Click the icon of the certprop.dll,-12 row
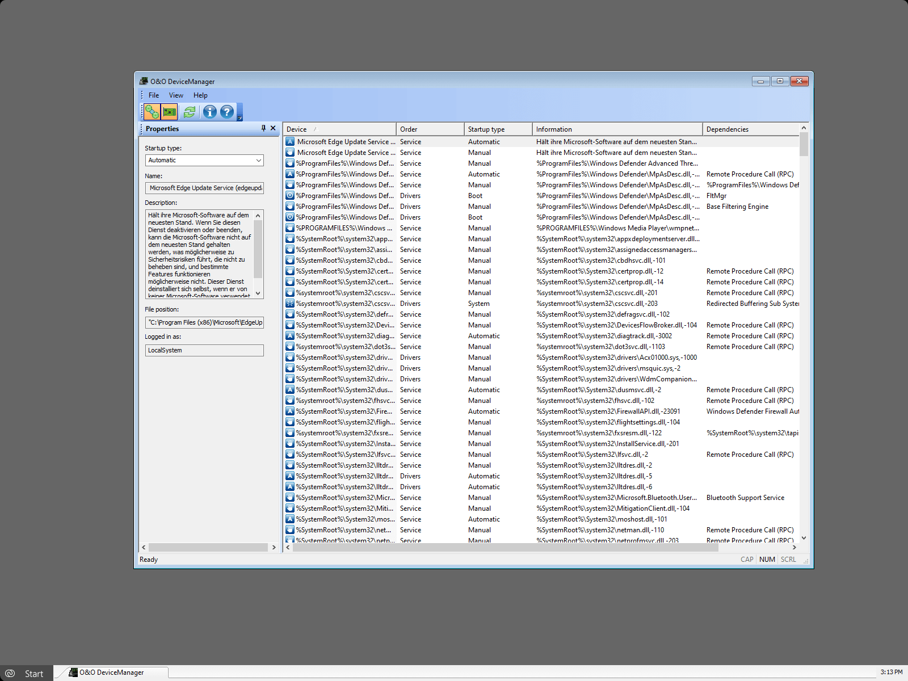Screen dimensions: 908x681 point(290,271)
